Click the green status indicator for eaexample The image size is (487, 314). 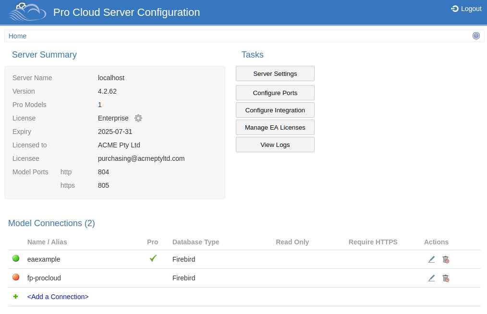coord(16,259)
